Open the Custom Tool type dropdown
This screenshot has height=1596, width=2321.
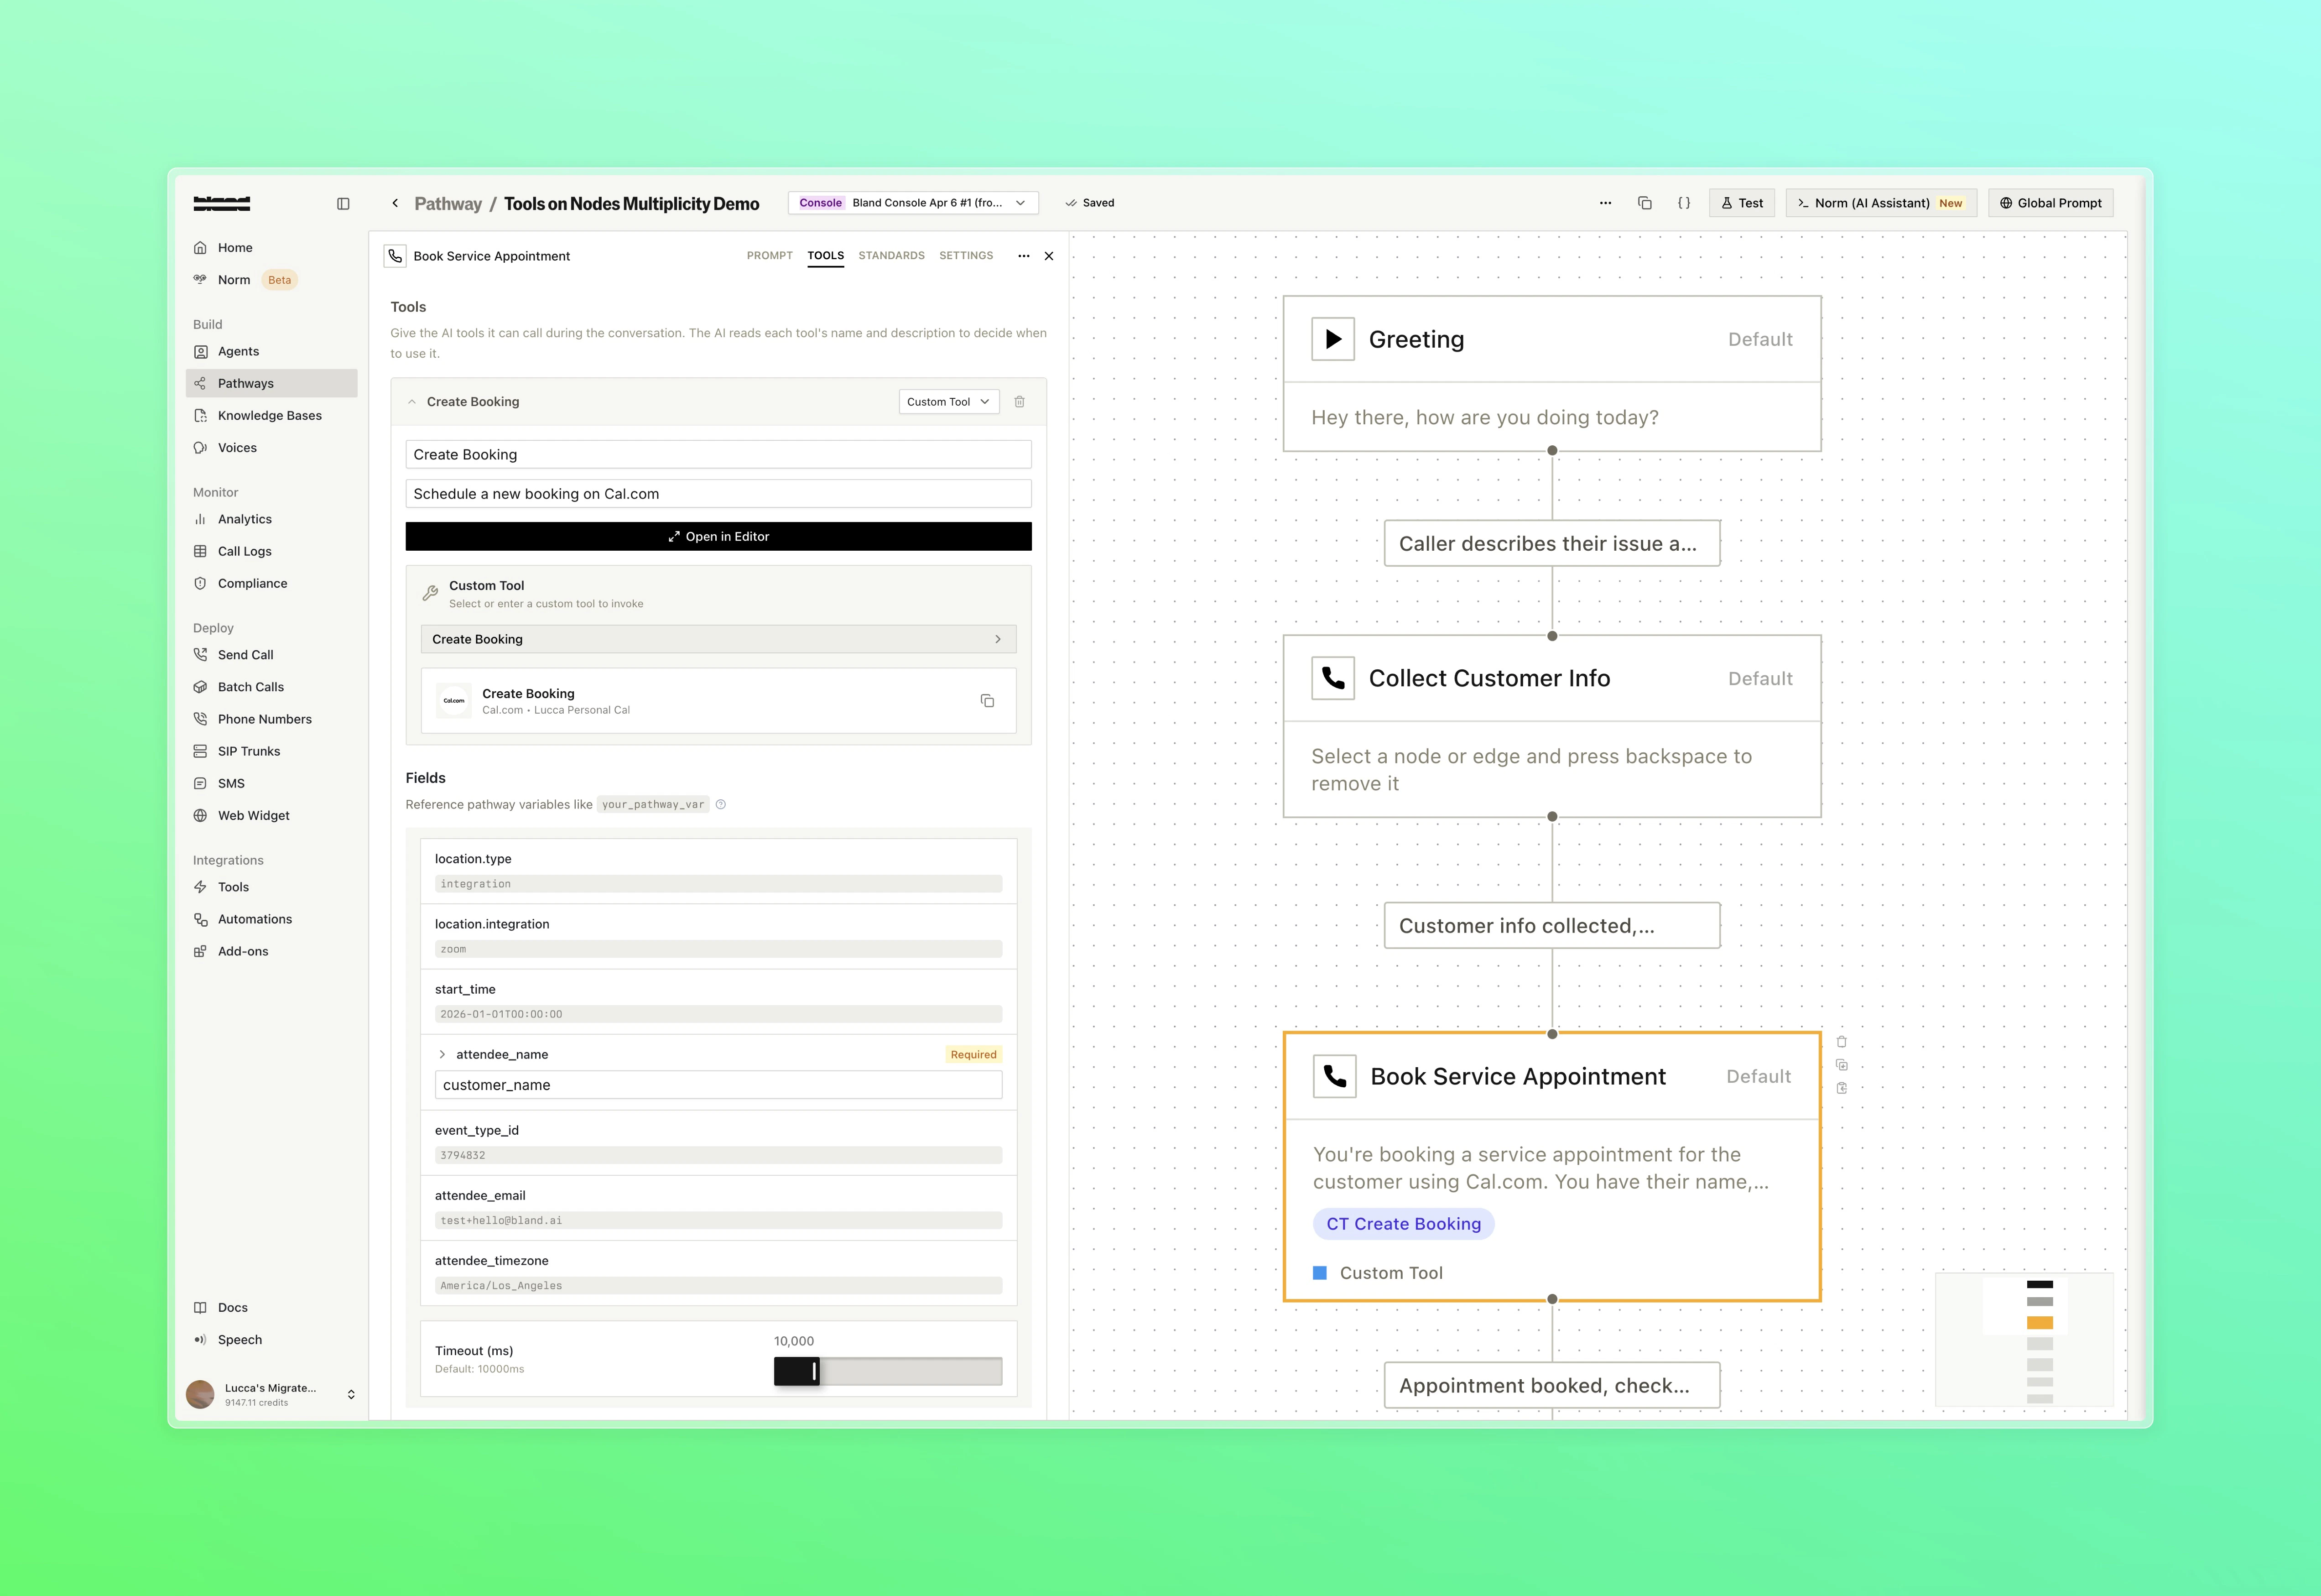(x=947, y=401)
